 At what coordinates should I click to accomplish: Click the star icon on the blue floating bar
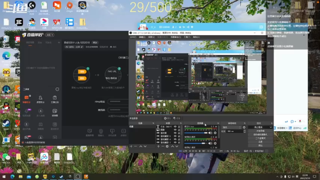pyautogui.click(x=180, y=27)
